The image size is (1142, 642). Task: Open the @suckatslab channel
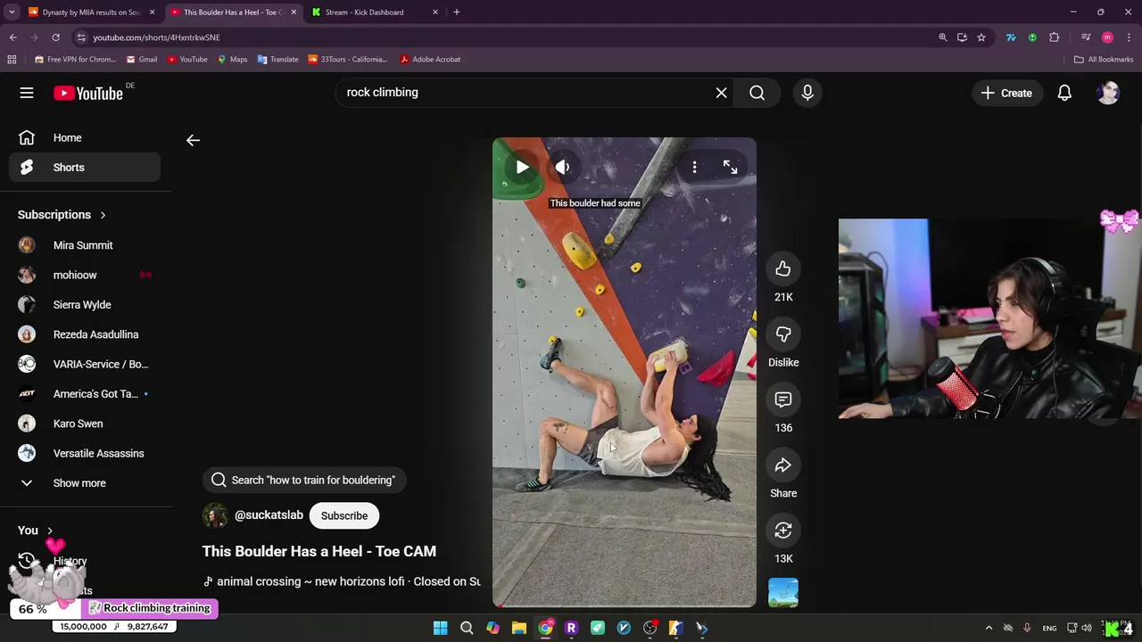[x=269, y=515]
